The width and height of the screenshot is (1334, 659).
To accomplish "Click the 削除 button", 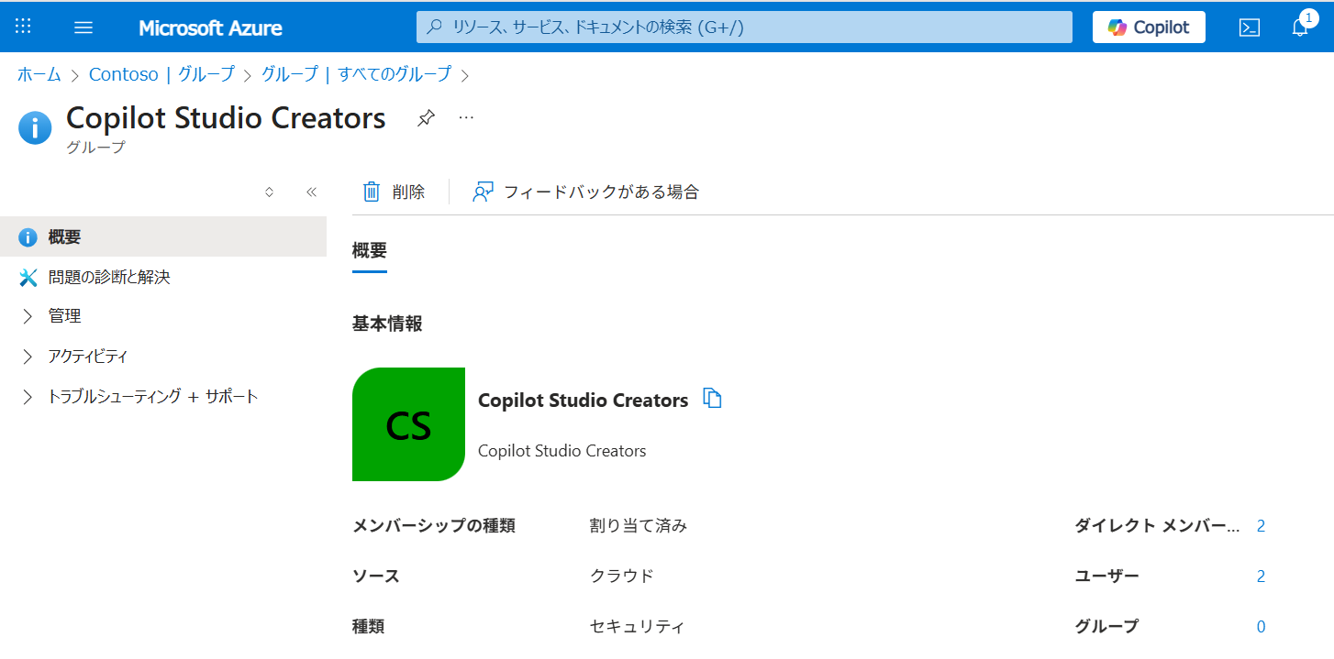I will [x=395, y=192].
